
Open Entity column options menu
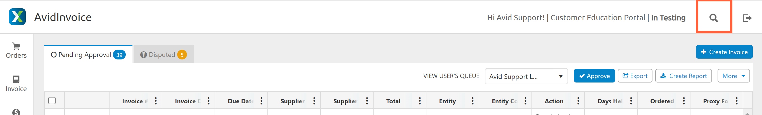[x=473, y=101]
